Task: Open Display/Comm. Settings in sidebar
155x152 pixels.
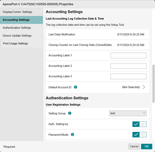Action: pos(21,12)
